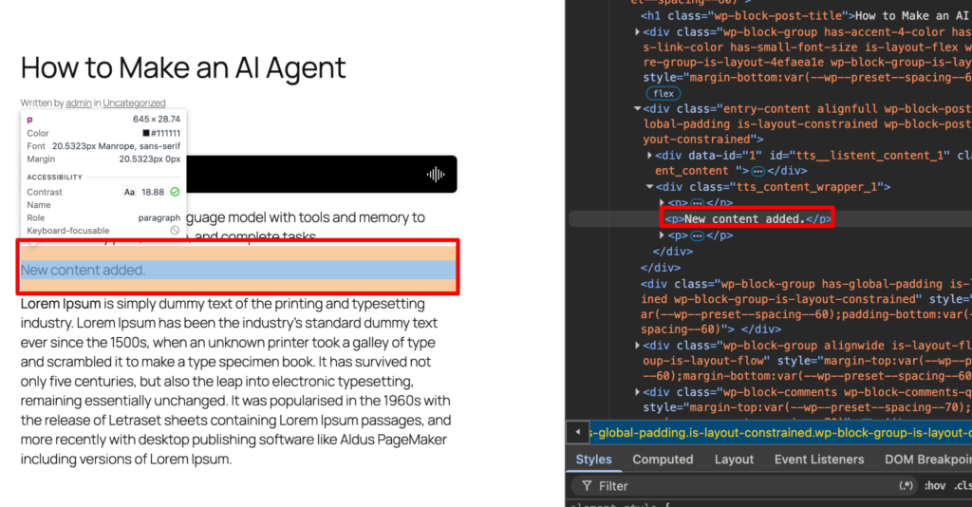972x507 pixels.
Task: Collapse the tts_content_wrapper_1 div
Action: pos(649,186)
